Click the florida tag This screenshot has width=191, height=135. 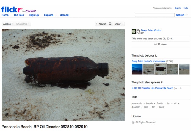coord(160,104)
